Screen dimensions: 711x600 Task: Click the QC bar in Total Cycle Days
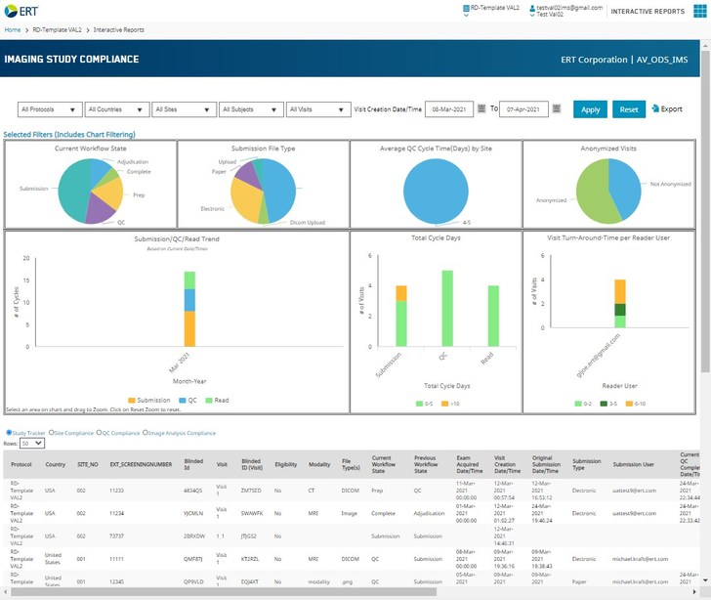[x=447, y=309]
